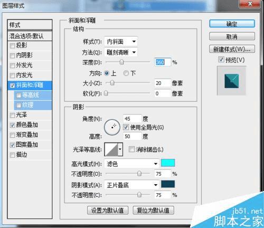Click the 取消 Cancel button
The image size is (264, 228).
point(232,36)
